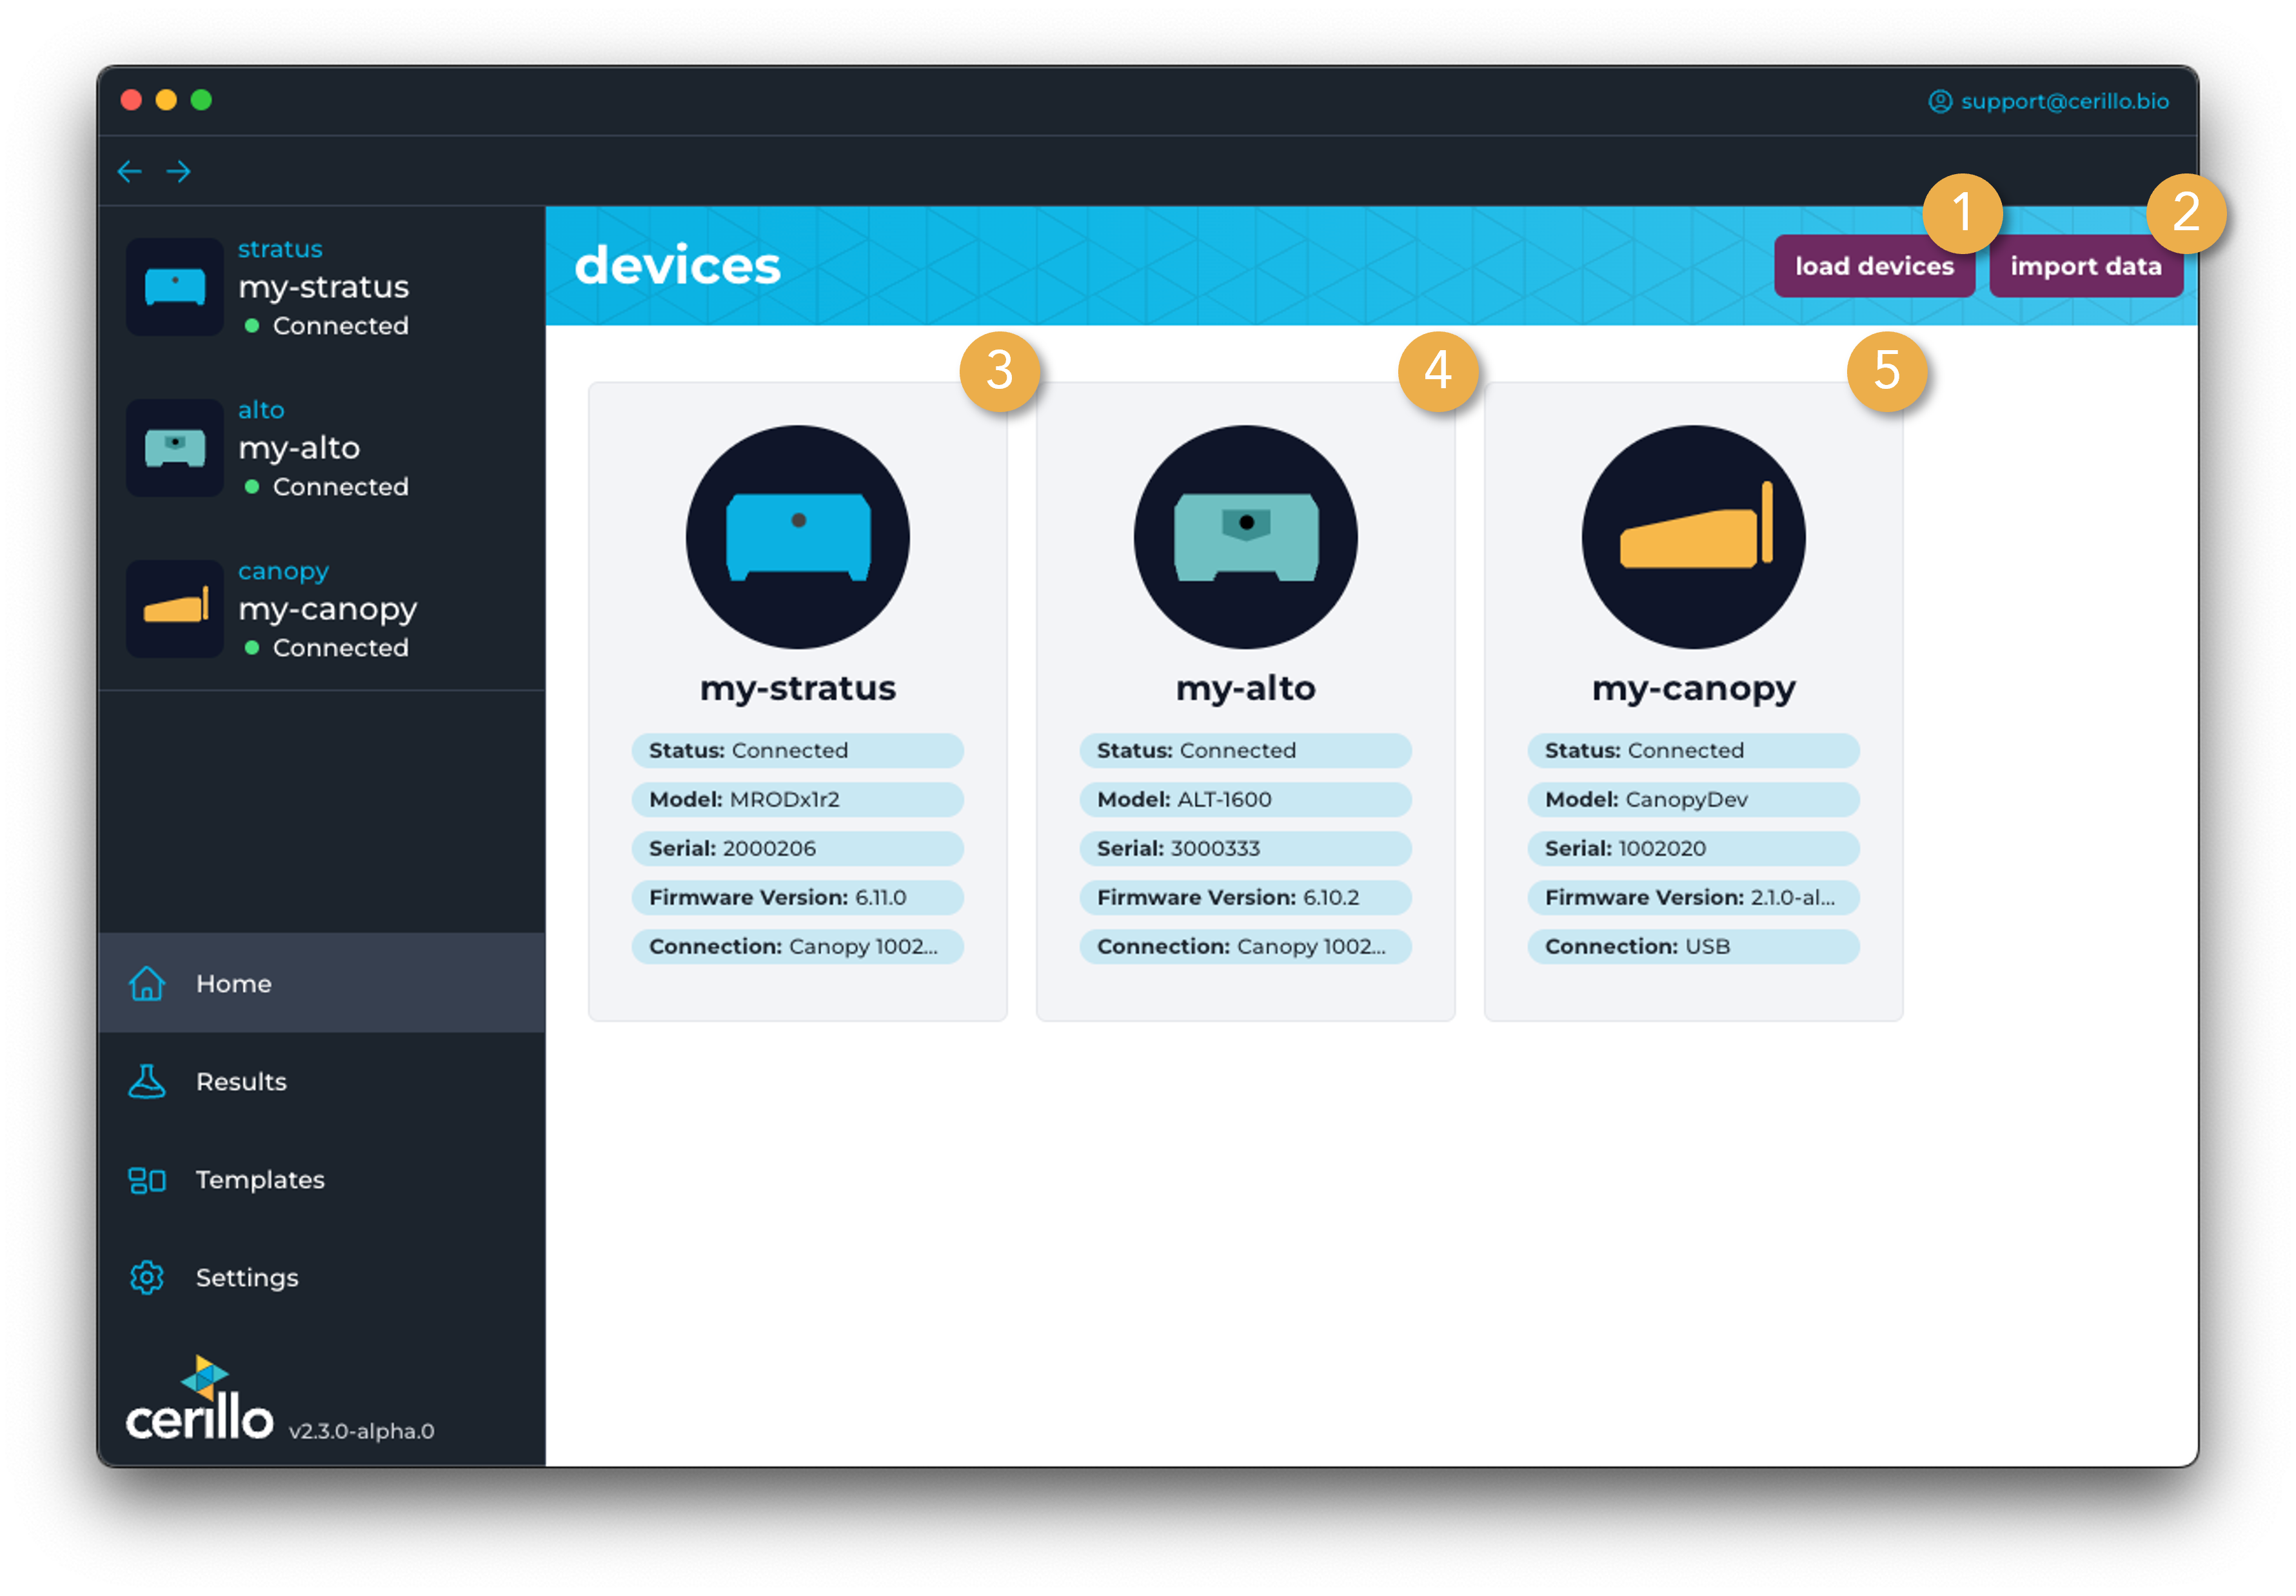The height and width of the screenshot is (1596, 2296).
Task: Click the forward navigation arrow
Action: point(179,171)
